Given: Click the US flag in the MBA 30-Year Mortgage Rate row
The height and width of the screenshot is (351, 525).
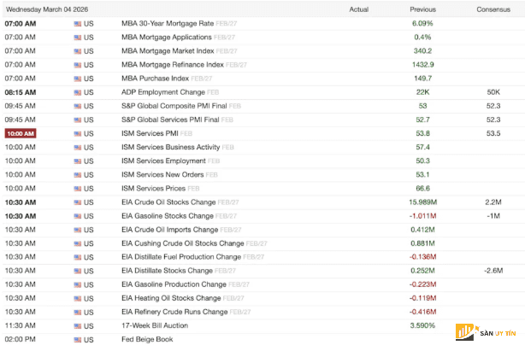Looking at the screenshot, I should [78, 23].
